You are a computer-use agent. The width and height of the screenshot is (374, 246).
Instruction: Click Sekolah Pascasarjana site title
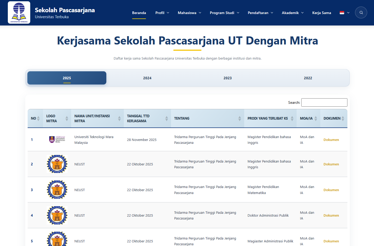click(65, 10)
